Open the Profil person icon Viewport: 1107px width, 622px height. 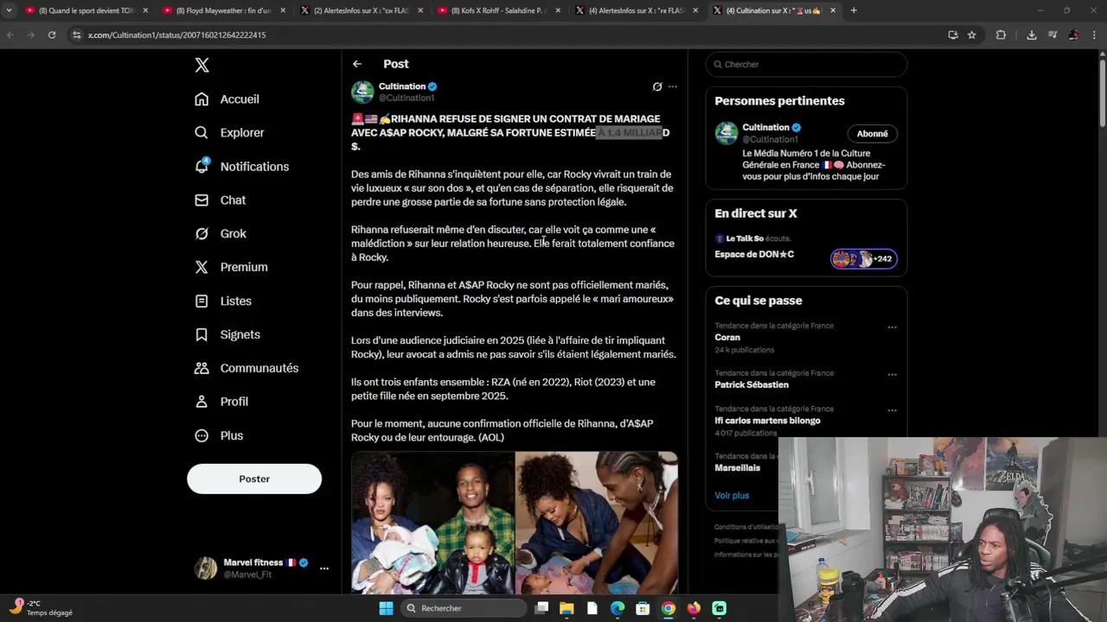tap(202, 402)
